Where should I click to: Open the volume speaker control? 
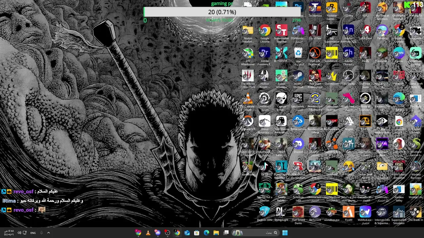pos(19,233)
